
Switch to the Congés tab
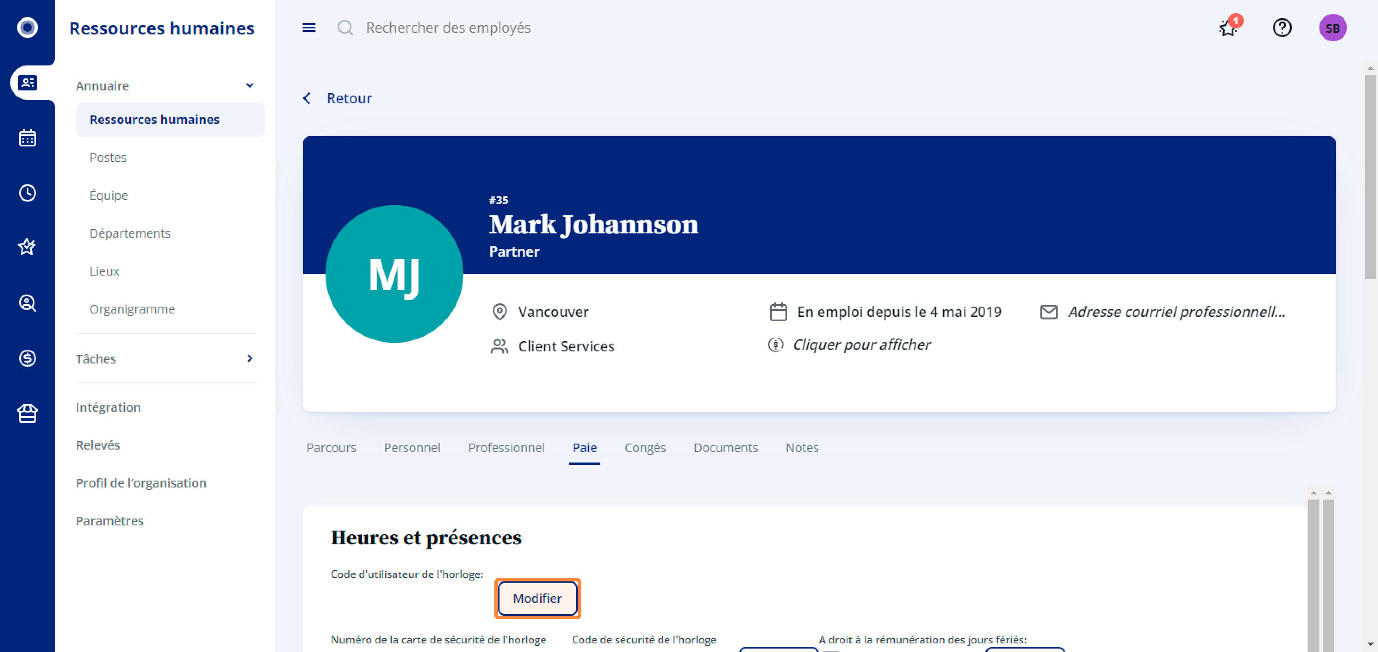[645, 448]
